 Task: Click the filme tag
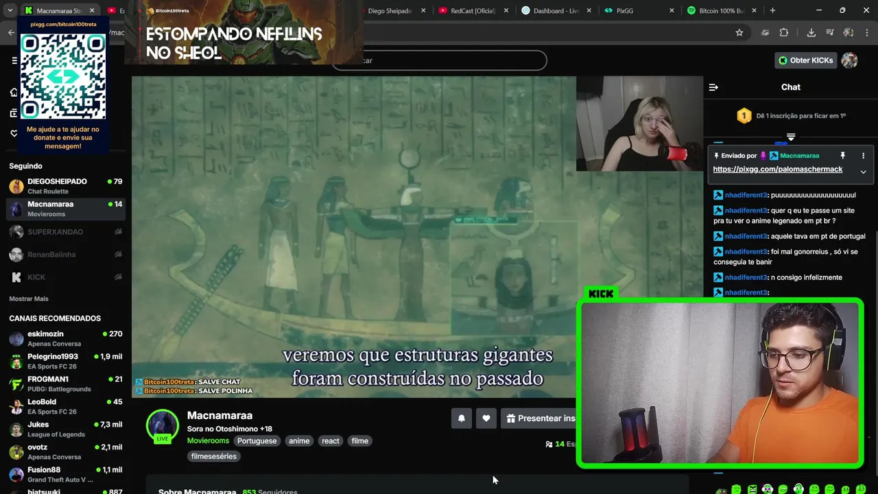click(360, 441)
